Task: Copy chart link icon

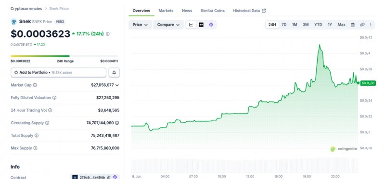Action: tap(362, 25)
